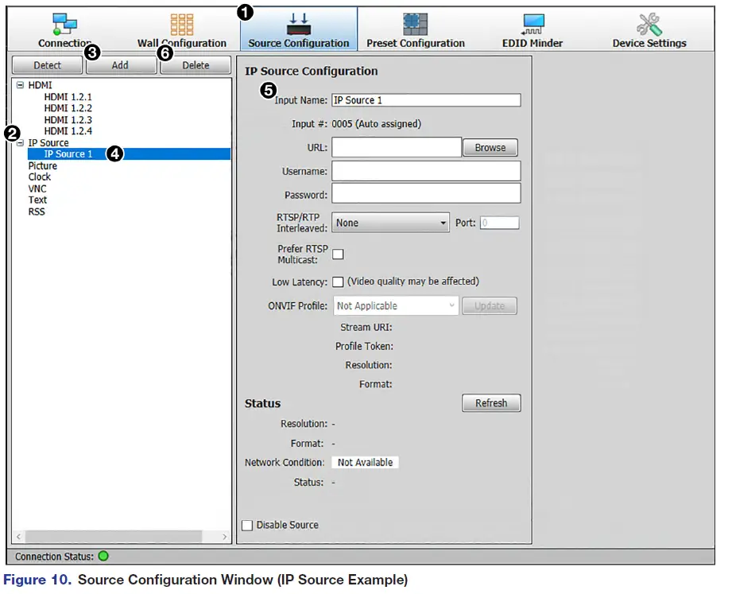Image resolution: width=732 pixels, height=594 pixels.
Task: Click the Port number field
Action: (x=499, y=223)
